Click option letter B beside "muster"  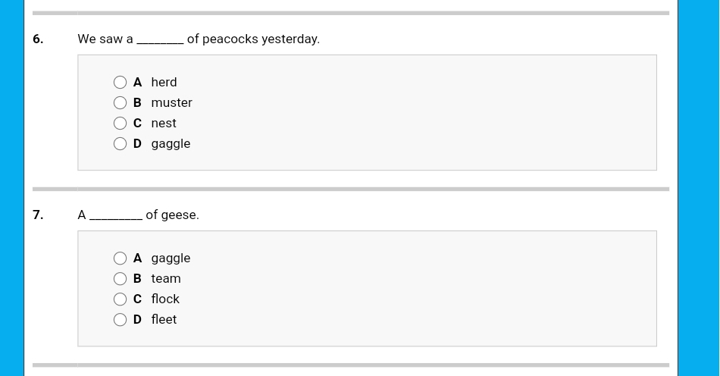(137, 103)
